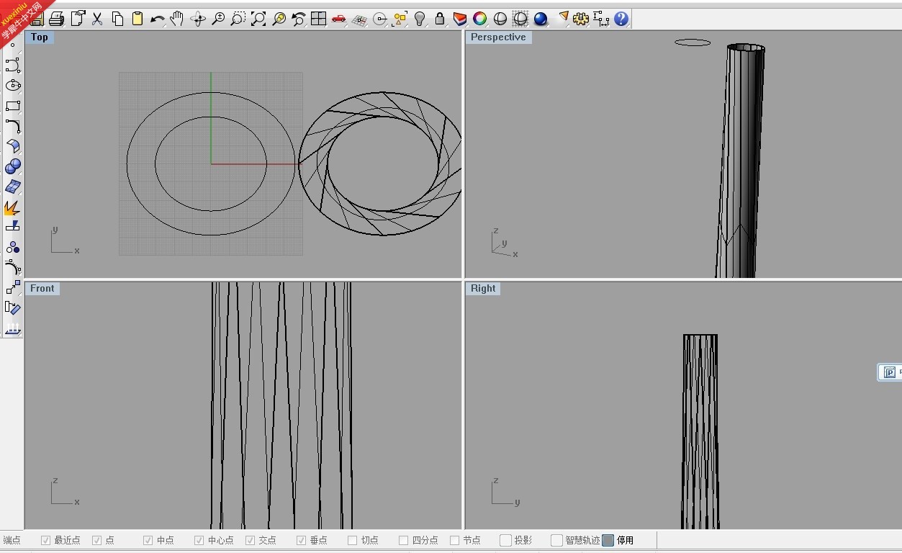Open the Help question mark icon
This screenshot has width=902, height=553.
[621, 19]
